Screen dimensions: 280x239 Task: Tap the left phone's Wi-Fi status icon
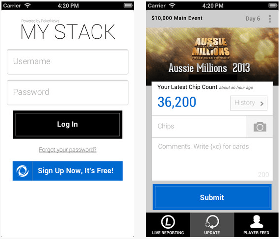pyautogui.click(x=27, y=5)
